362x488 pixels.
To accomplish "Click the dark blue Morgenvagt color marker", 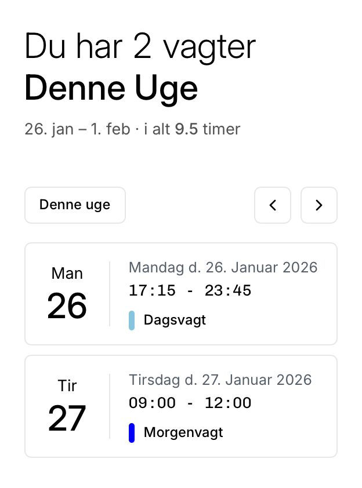I will [x=132, y=432].
